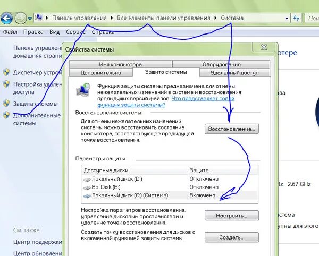Switch to Удаленный доступ tab

tap(234, 73)
